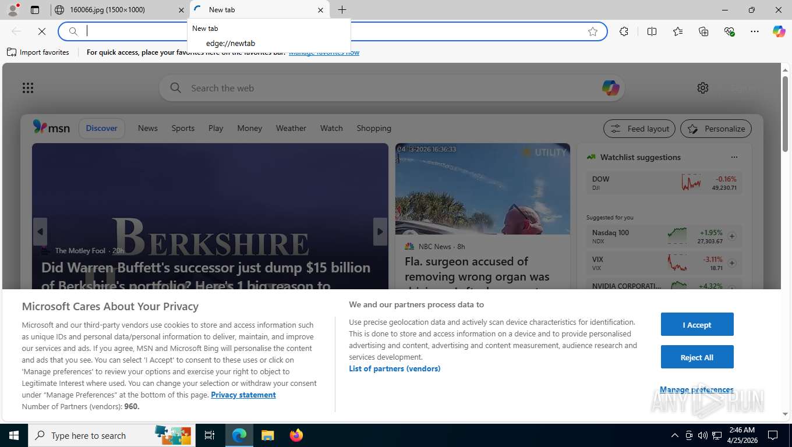This screenshot has width=792, height=447.
Task: Open the Notifications center icon
Action: [x=773, y=435]
